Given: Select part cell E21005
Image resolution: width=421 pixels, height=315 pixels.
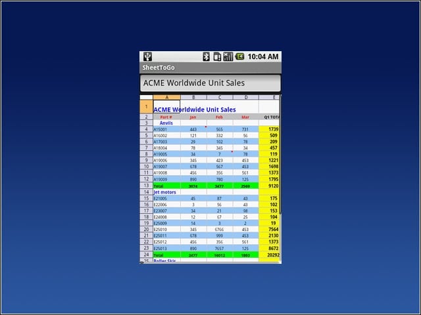Looking at the screenshot, I should tap(166, 198).
